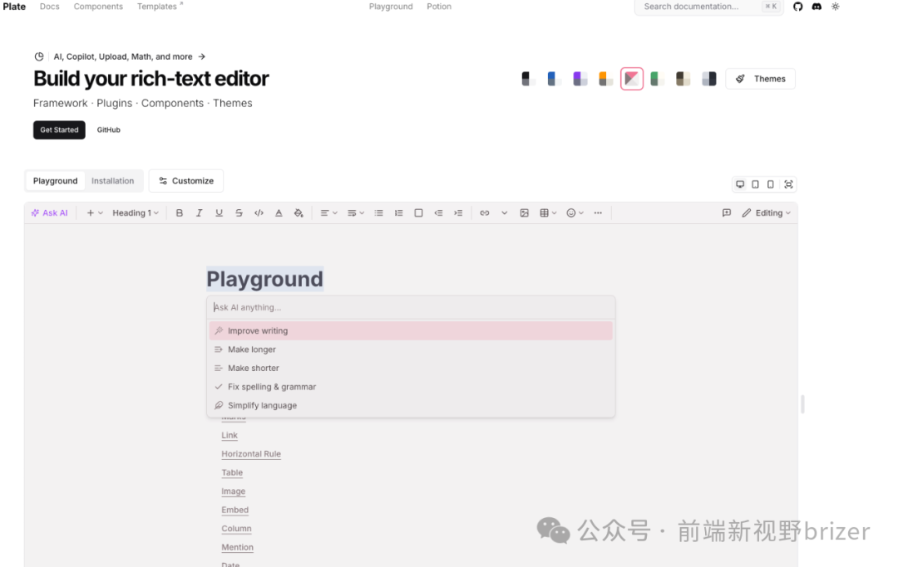898x567 pixels.
Task: Apply inline code formatting
Action: tap(259, 213)
